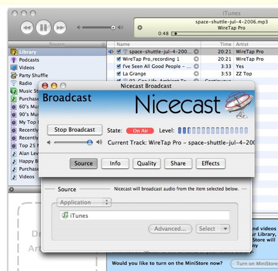278x271 pixels.
Task: Click the Music Store icon
Action: tap(14, 91)
